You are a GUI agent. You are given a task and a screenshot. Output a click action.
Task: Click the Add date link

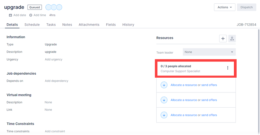click(20, 15)
